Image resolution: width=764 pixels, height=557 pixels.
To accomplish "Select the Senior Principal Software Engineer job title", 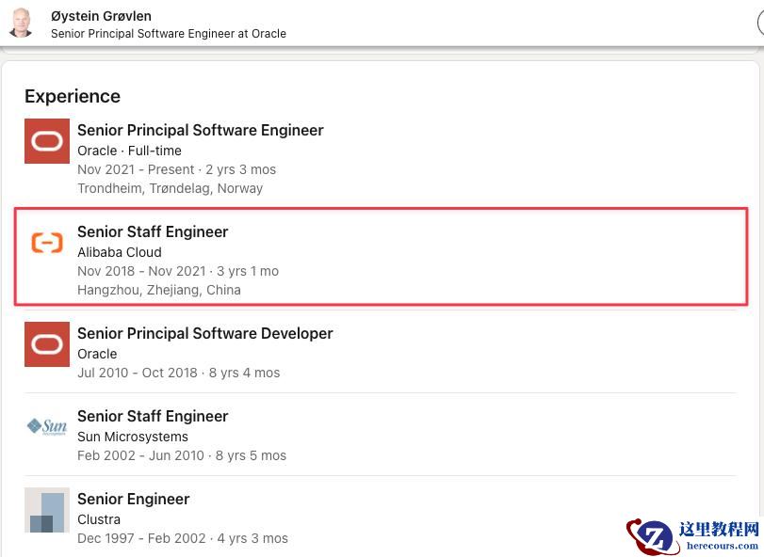I will coord(200,130).
